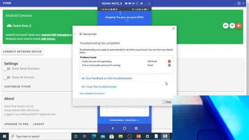Open Windows Settings gear in taskbar
This screenshot has width=249, height=140.
point(147,136)
